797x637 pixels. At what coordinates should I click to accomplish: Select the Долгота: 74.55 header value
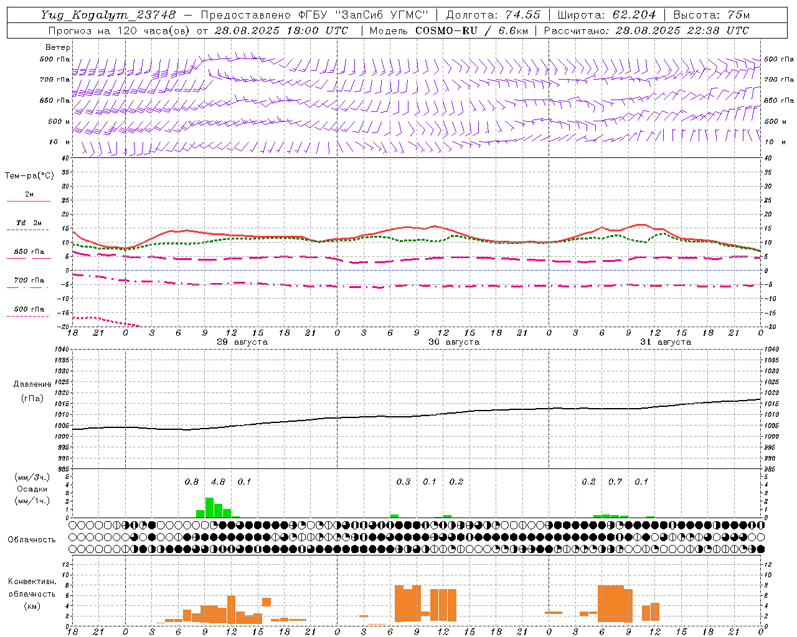point(493,15)
